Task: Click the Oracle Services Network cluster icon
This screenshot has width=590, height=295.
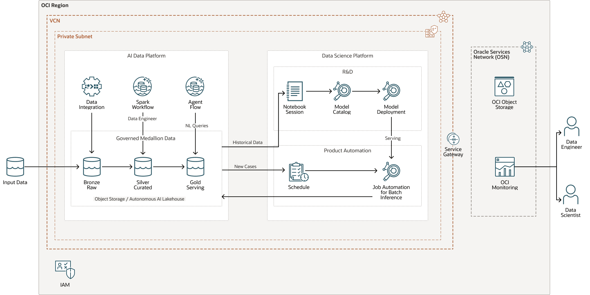Action: coord(527,47)
